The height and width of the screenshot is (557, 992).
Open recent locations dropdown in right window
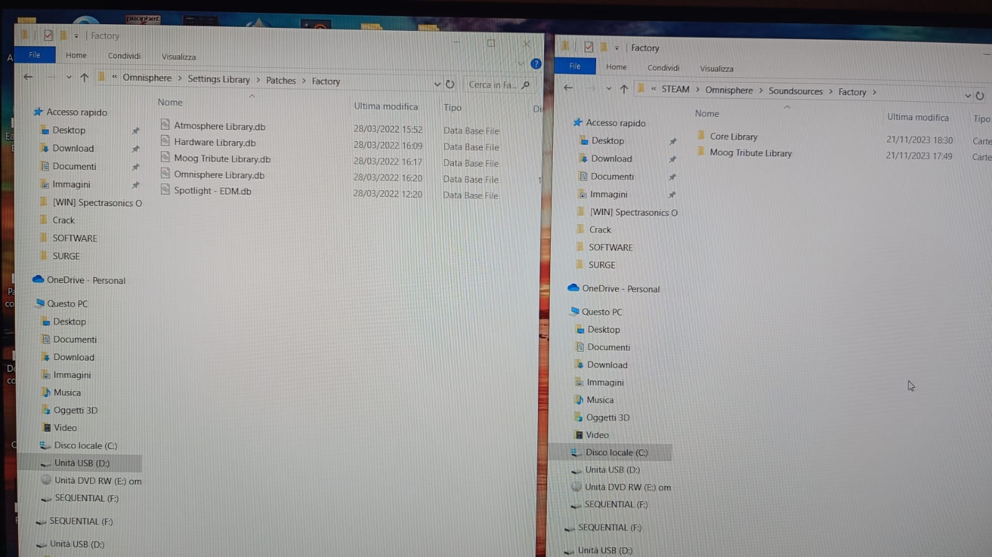[609, 89]
